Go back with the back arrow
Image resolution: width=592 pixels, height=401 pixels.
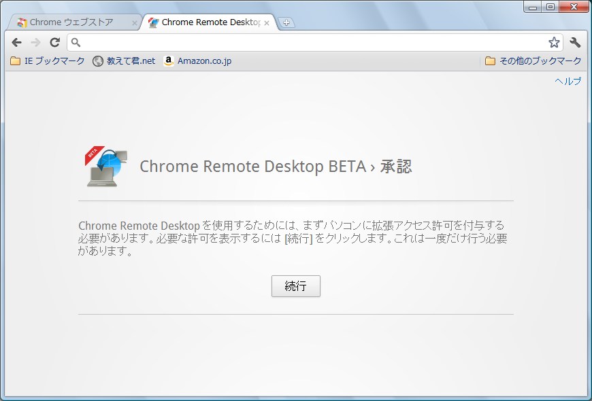click(x=16, y=43)
